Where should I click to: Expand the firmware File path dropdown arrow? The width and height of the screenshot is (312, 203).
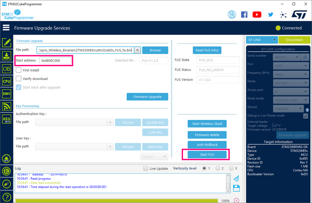pyautogui.click(x=137, y=50)
